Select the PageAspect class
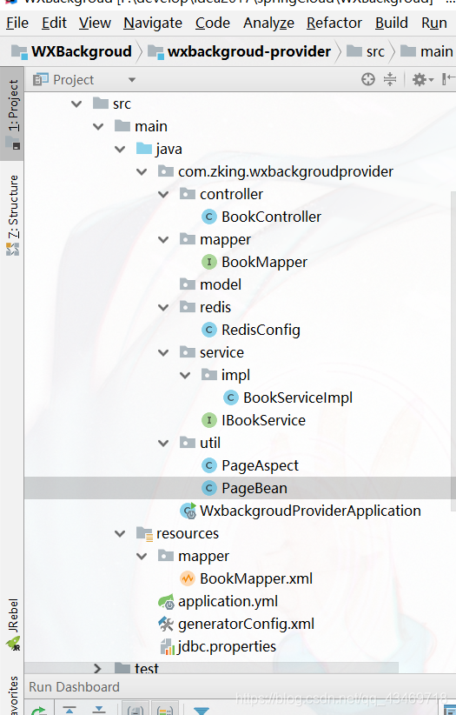Image resolution: width=456 pixels, height=715 pixels. [x=260, y=465]
